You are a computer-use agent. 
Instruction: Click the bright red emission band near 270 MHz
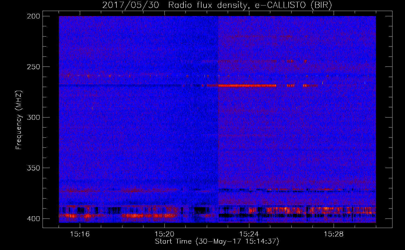tap(247, 86)
